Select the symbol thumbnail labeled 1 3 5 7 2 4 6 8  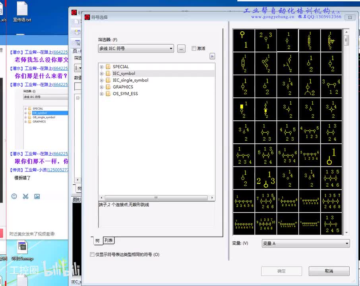tap(331, 201)
